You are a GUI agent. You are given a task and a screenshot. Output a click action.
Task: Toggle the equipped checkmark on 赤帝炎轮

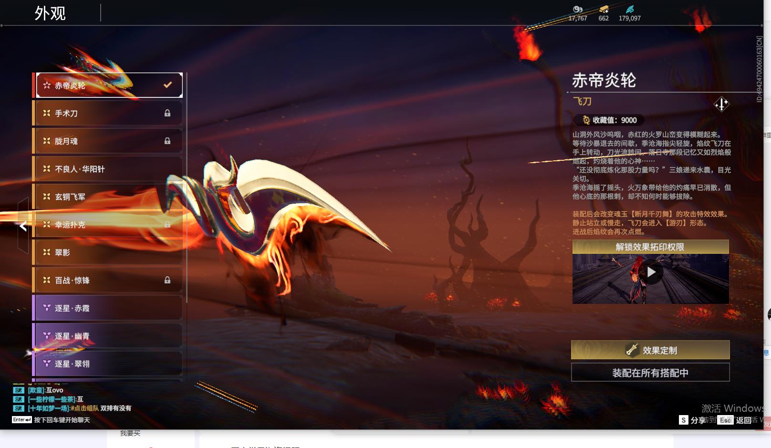167,85
